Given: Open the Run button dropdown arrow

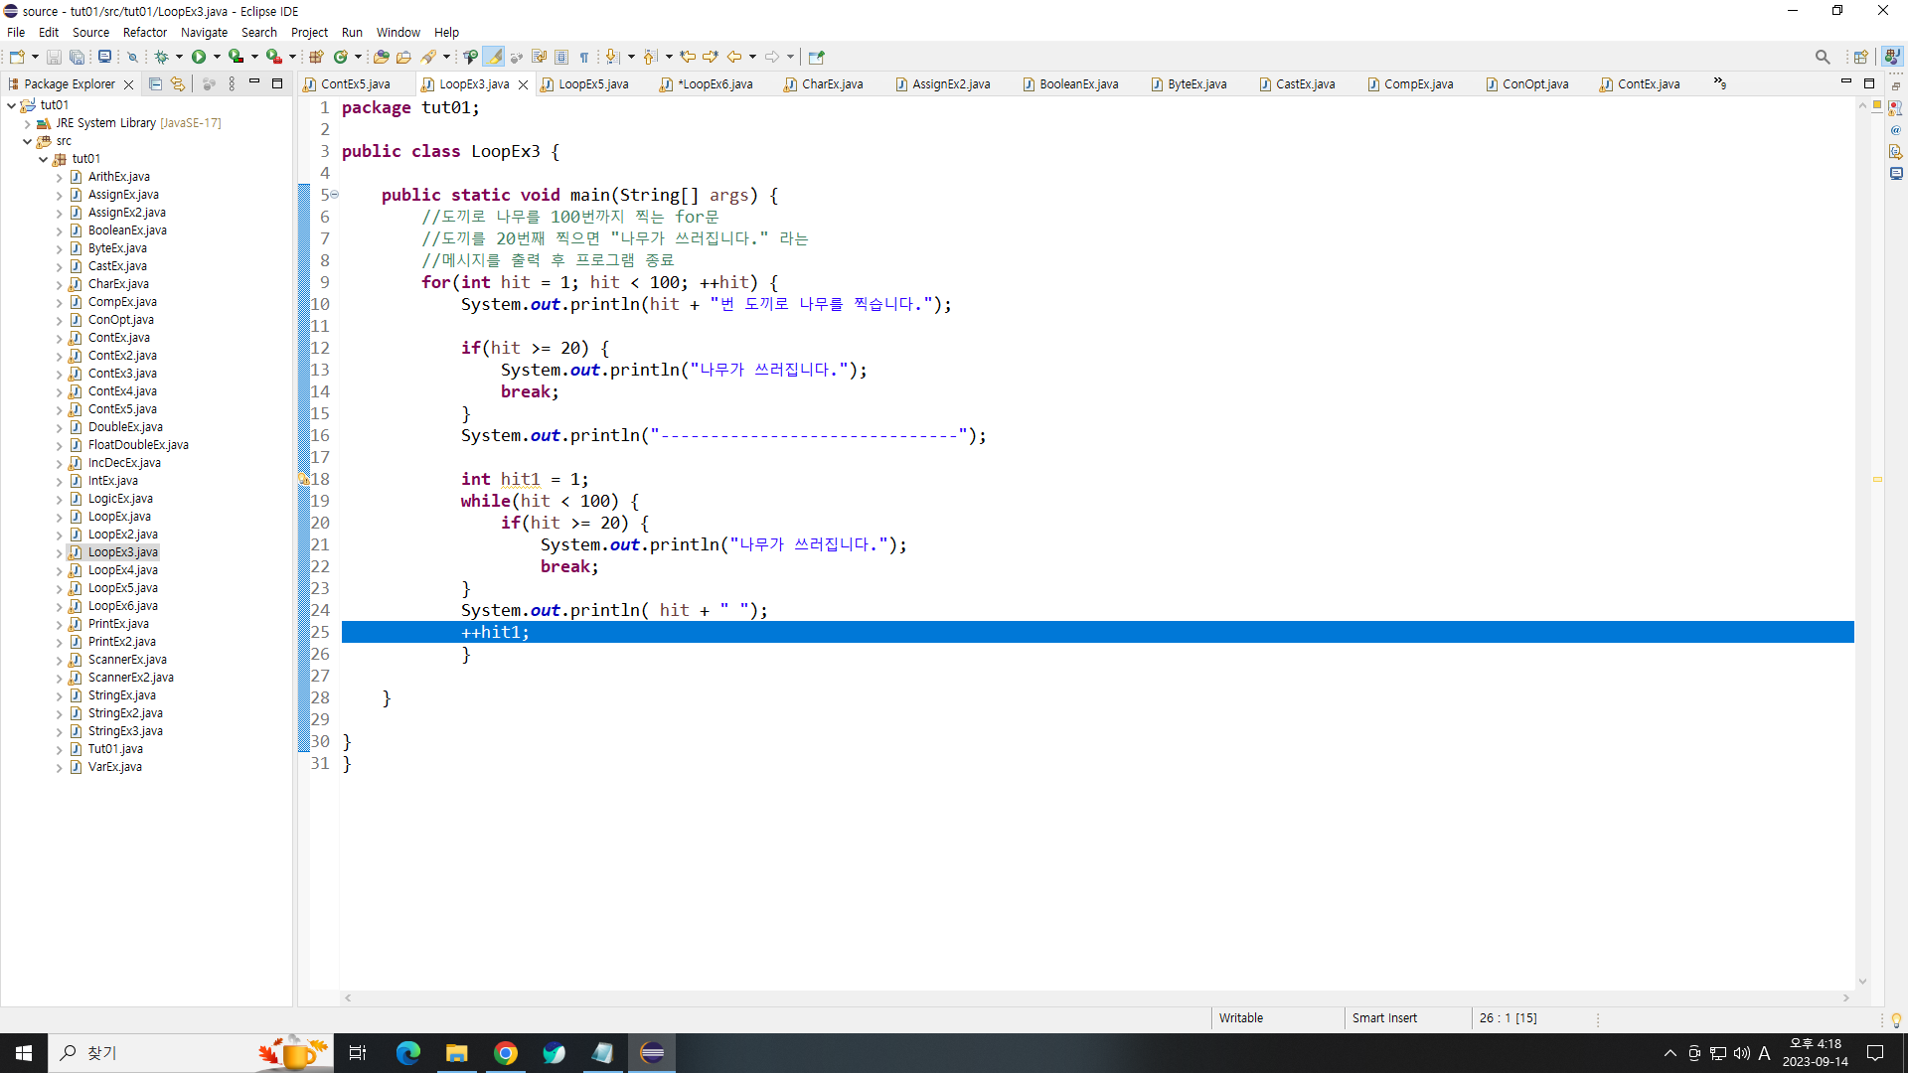Looking at the screenshot, I should (217, 57).
